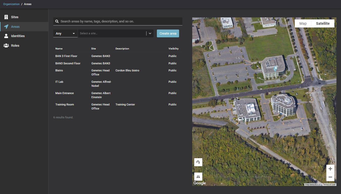Click the Areas navigation arrow icon
Image resolution: width=341 pixels, height=194 pixels.
(6, 26)
